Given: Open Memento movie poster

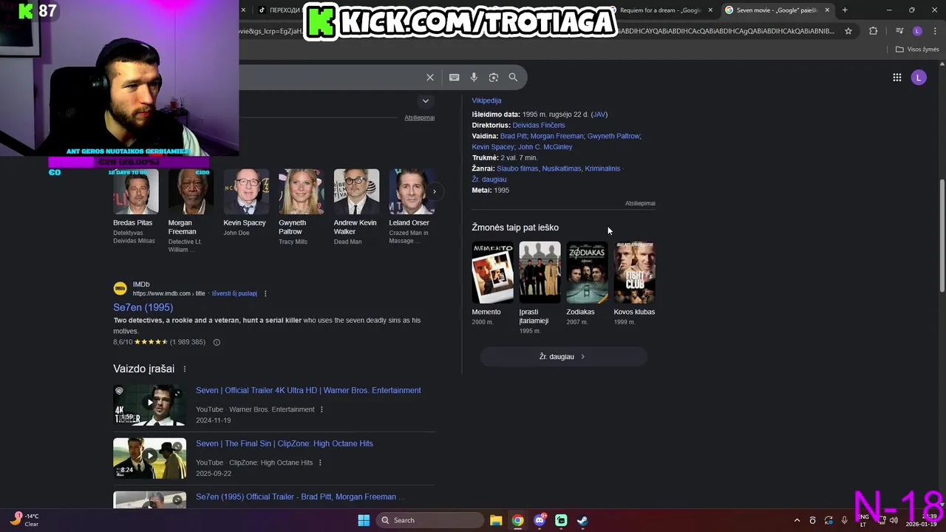Looking at the screenshot, I should [x=492, y=273].
